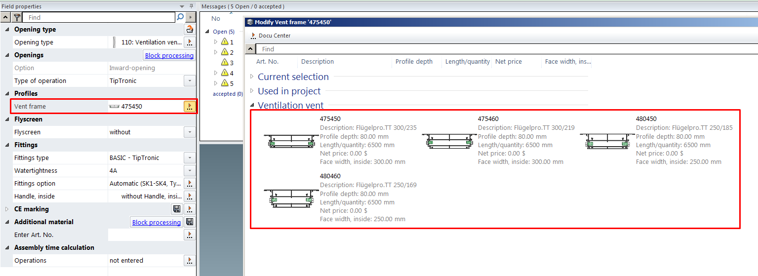Screen dimensions: 758x276
Task: Click the magnifier search icon in Field properties
Action: (x=180, y=17)
